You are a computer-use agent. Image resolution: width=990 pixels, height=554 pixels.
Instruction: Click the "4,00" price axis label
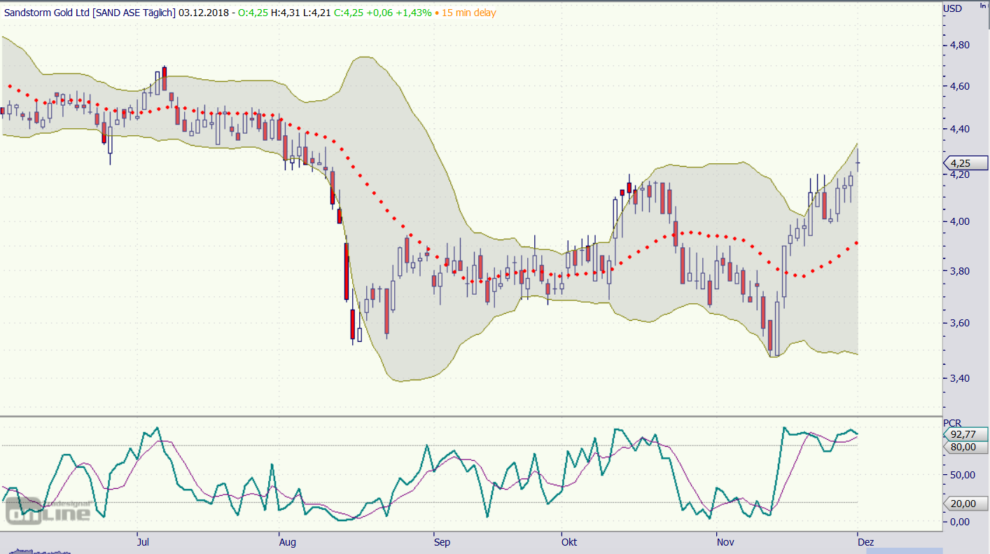coord(959,221)
